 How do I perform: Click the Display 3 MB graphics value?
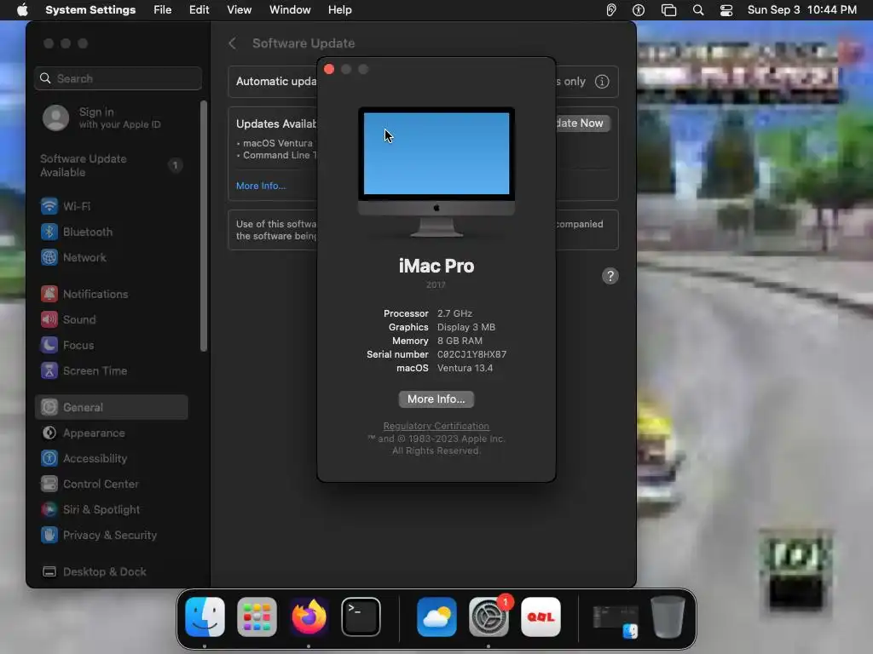pos(466,327)
